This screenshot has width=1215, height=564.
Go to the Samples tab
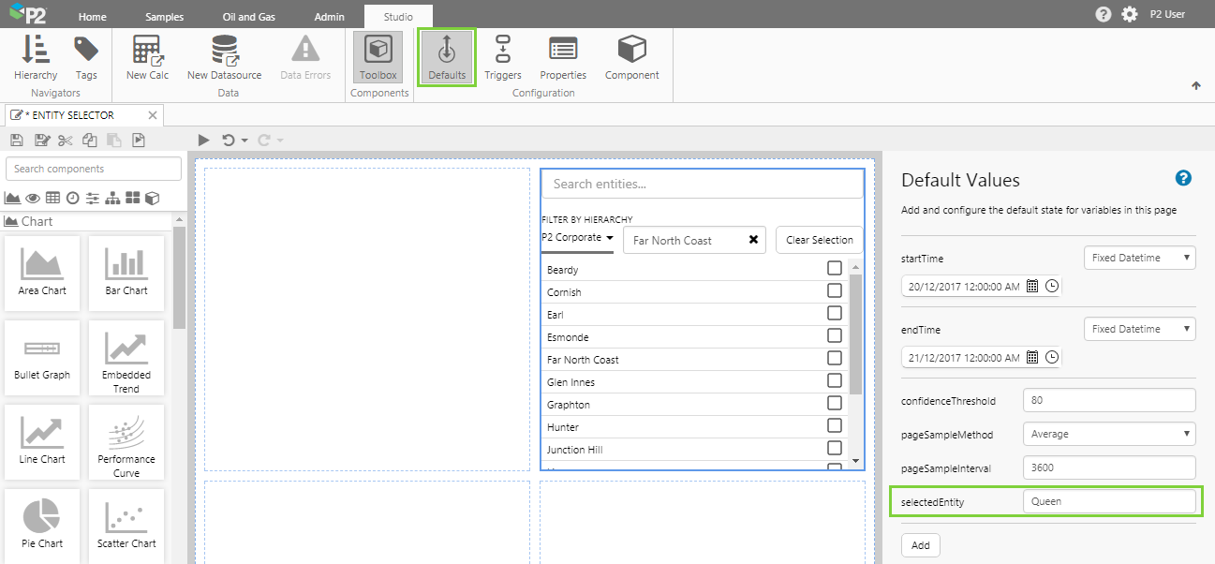pos(165,17)
